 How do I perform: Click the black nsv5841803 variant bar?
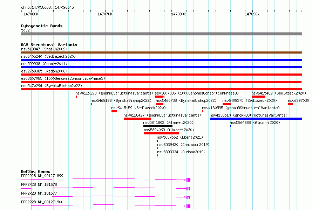pos(158,126)
